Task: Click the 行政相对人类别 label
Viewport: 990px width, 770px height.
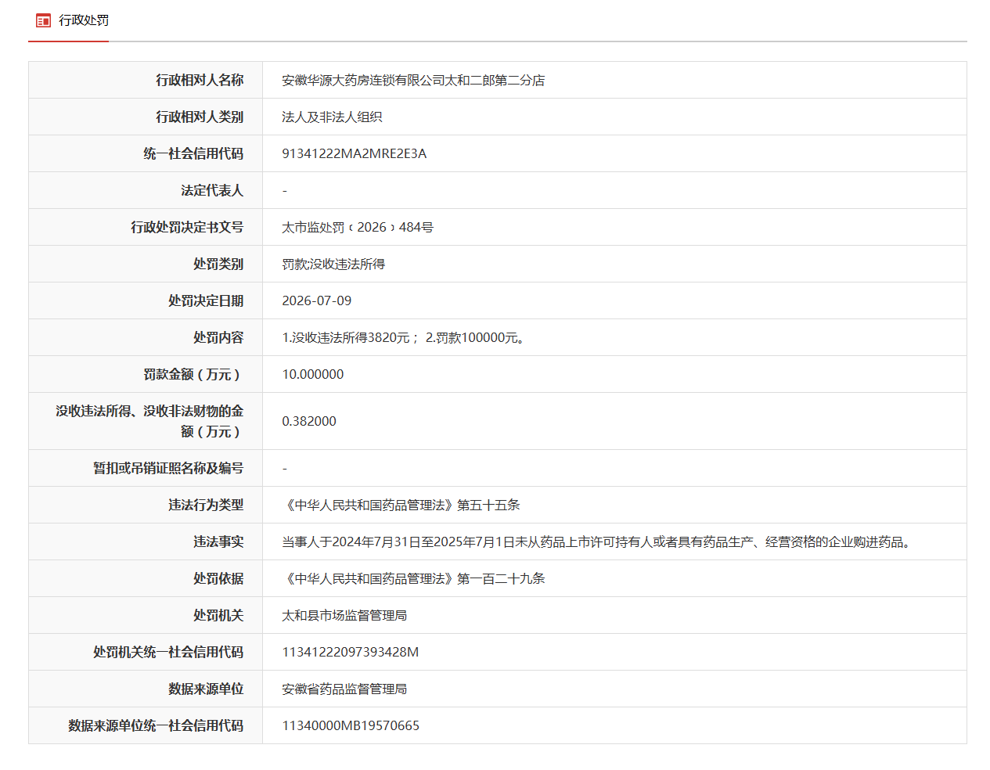Action: click(x=200, y=117)
